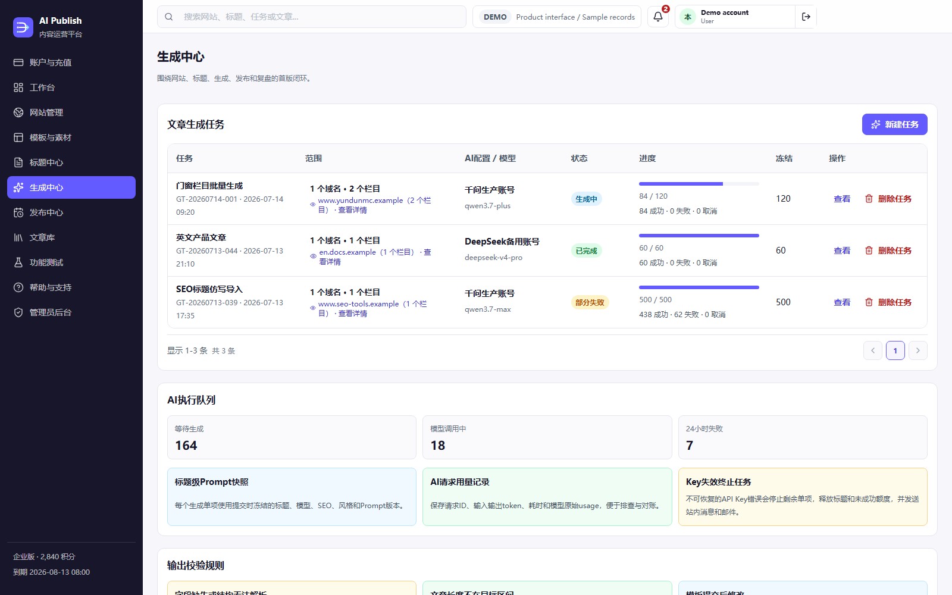Open the 标题级Prompt快照 info card
Screen dimensions: 952x595
click(292, 497)
